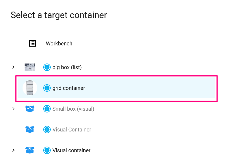Image resolution: width=230 pixels, height=165 pixels.
Task: Expand the Small box (visual) node
Action: [x=13, y=109]
